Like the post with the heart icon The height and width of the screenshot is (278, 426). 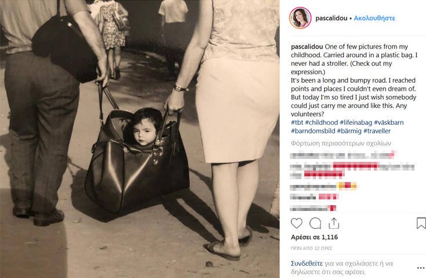(x=296, y=223)
